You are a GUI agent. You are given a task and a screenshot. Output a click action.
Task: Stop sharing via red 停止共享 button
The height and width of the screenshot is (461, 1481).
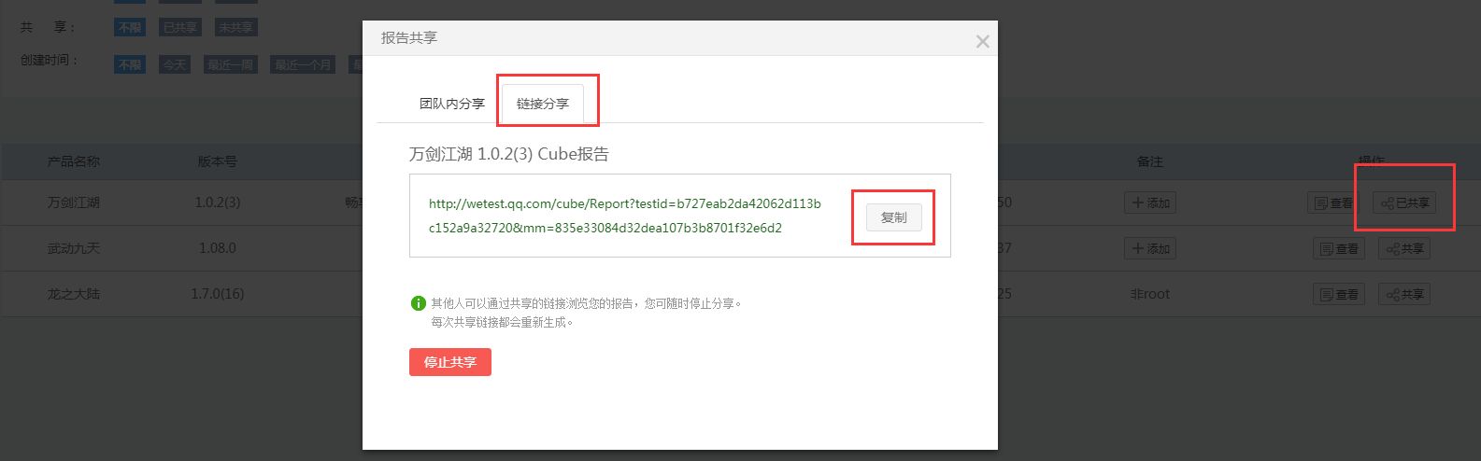coord(450,362)
